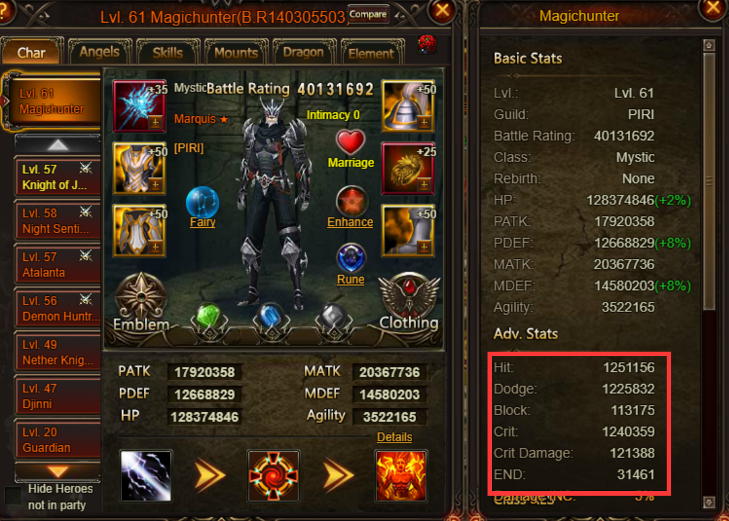The image size is (729, 521).
Task: Toggle Hide Heroes not in party checkbox
Action: click(12, 496)
